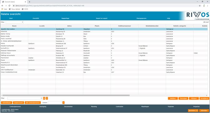Click the browser reload icon
Image resolution: width=210 pixels, height=113 pixels.
(9, 6)
